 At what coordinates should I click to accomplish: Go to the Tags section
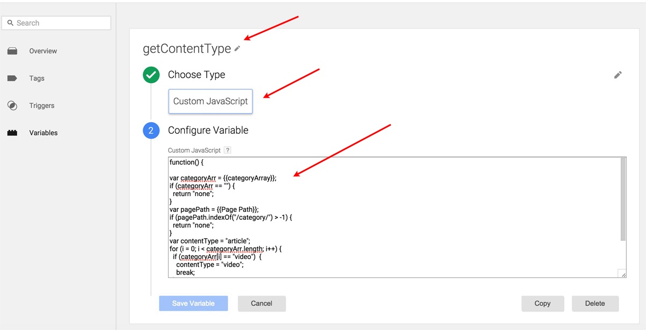37,78
